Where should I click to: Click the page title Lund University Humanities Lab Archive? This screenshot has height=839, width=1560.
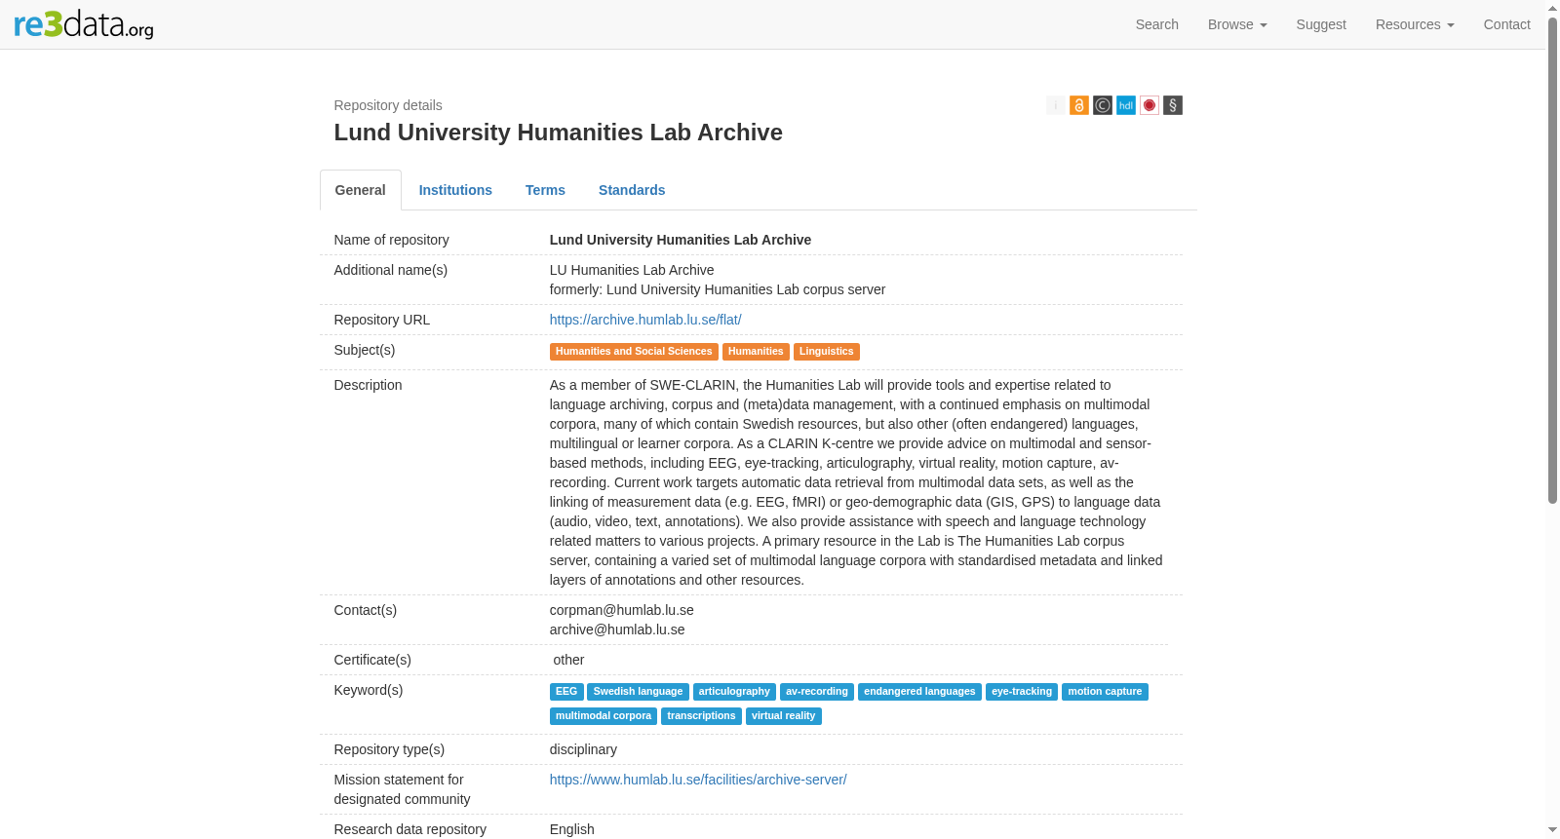coord(559,133)
